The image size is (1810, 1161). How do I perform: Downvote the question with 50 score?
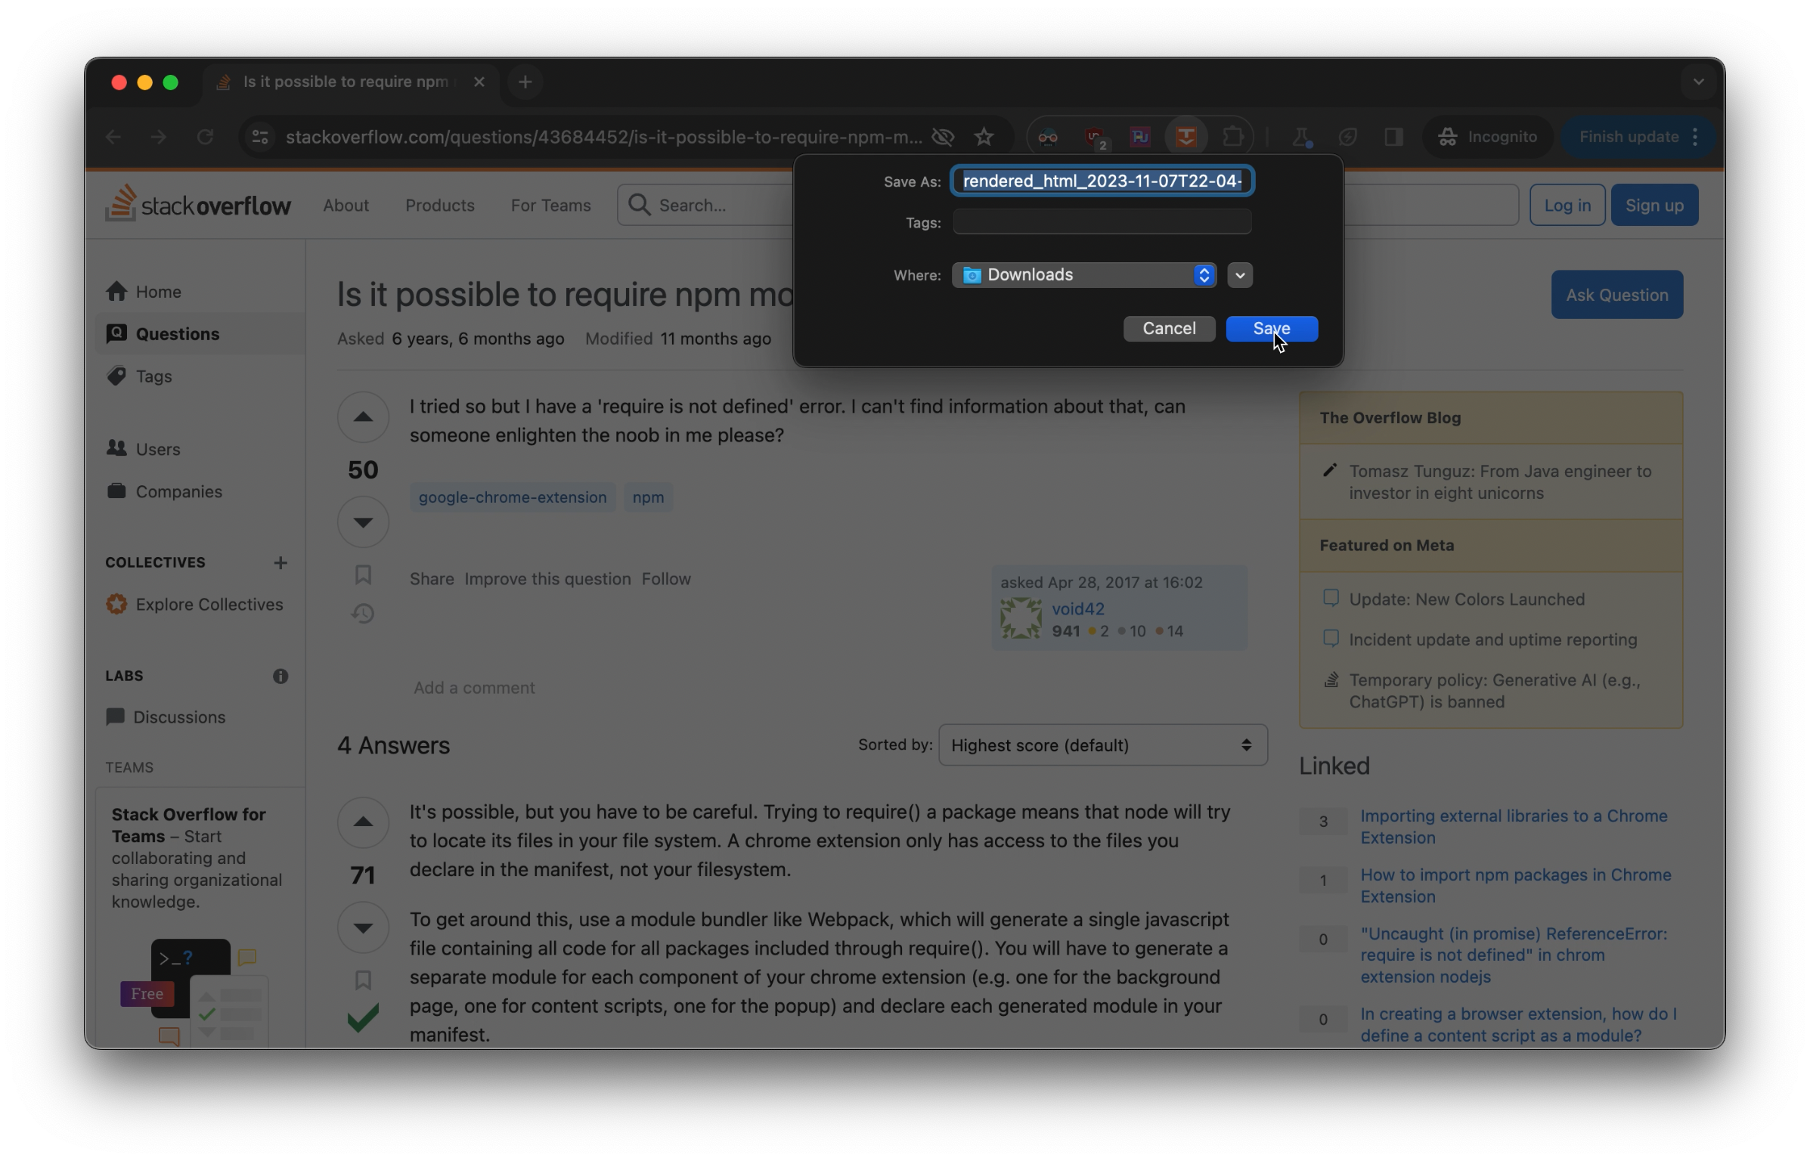point(363,522)
